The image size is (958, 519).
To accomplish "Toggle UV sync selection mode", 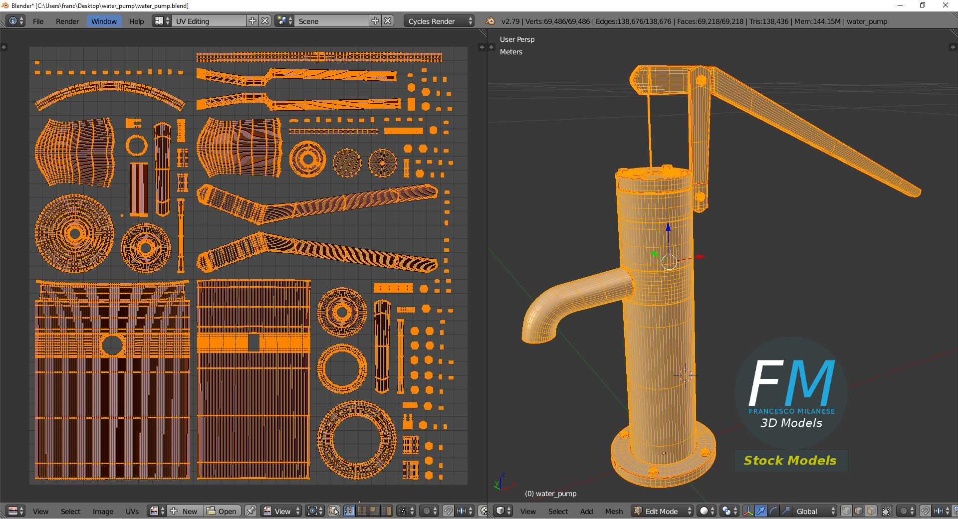I will coord(334,511).
